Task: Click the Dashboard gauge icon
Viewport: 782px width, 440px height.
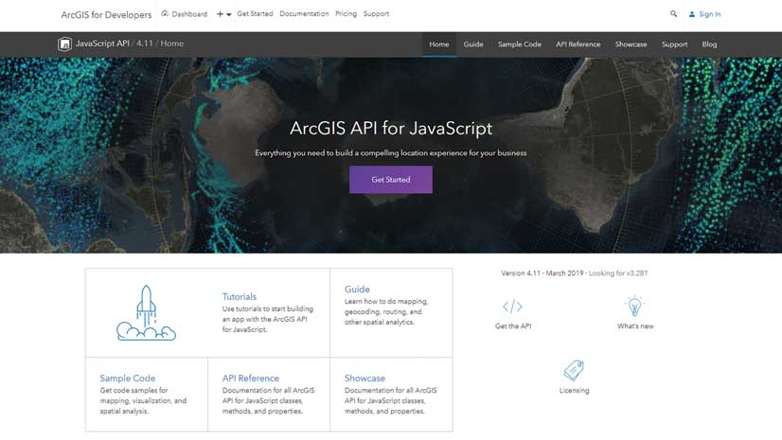Action: 165,14
